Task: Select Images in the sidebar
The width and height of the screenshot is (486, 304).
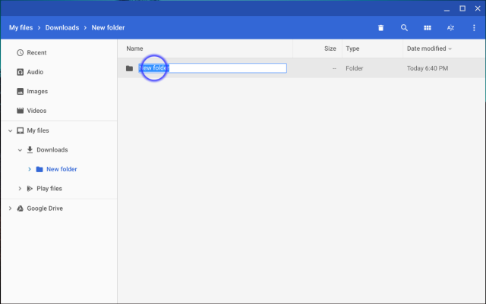Action: pyautogui.click(x=37, y=91)
